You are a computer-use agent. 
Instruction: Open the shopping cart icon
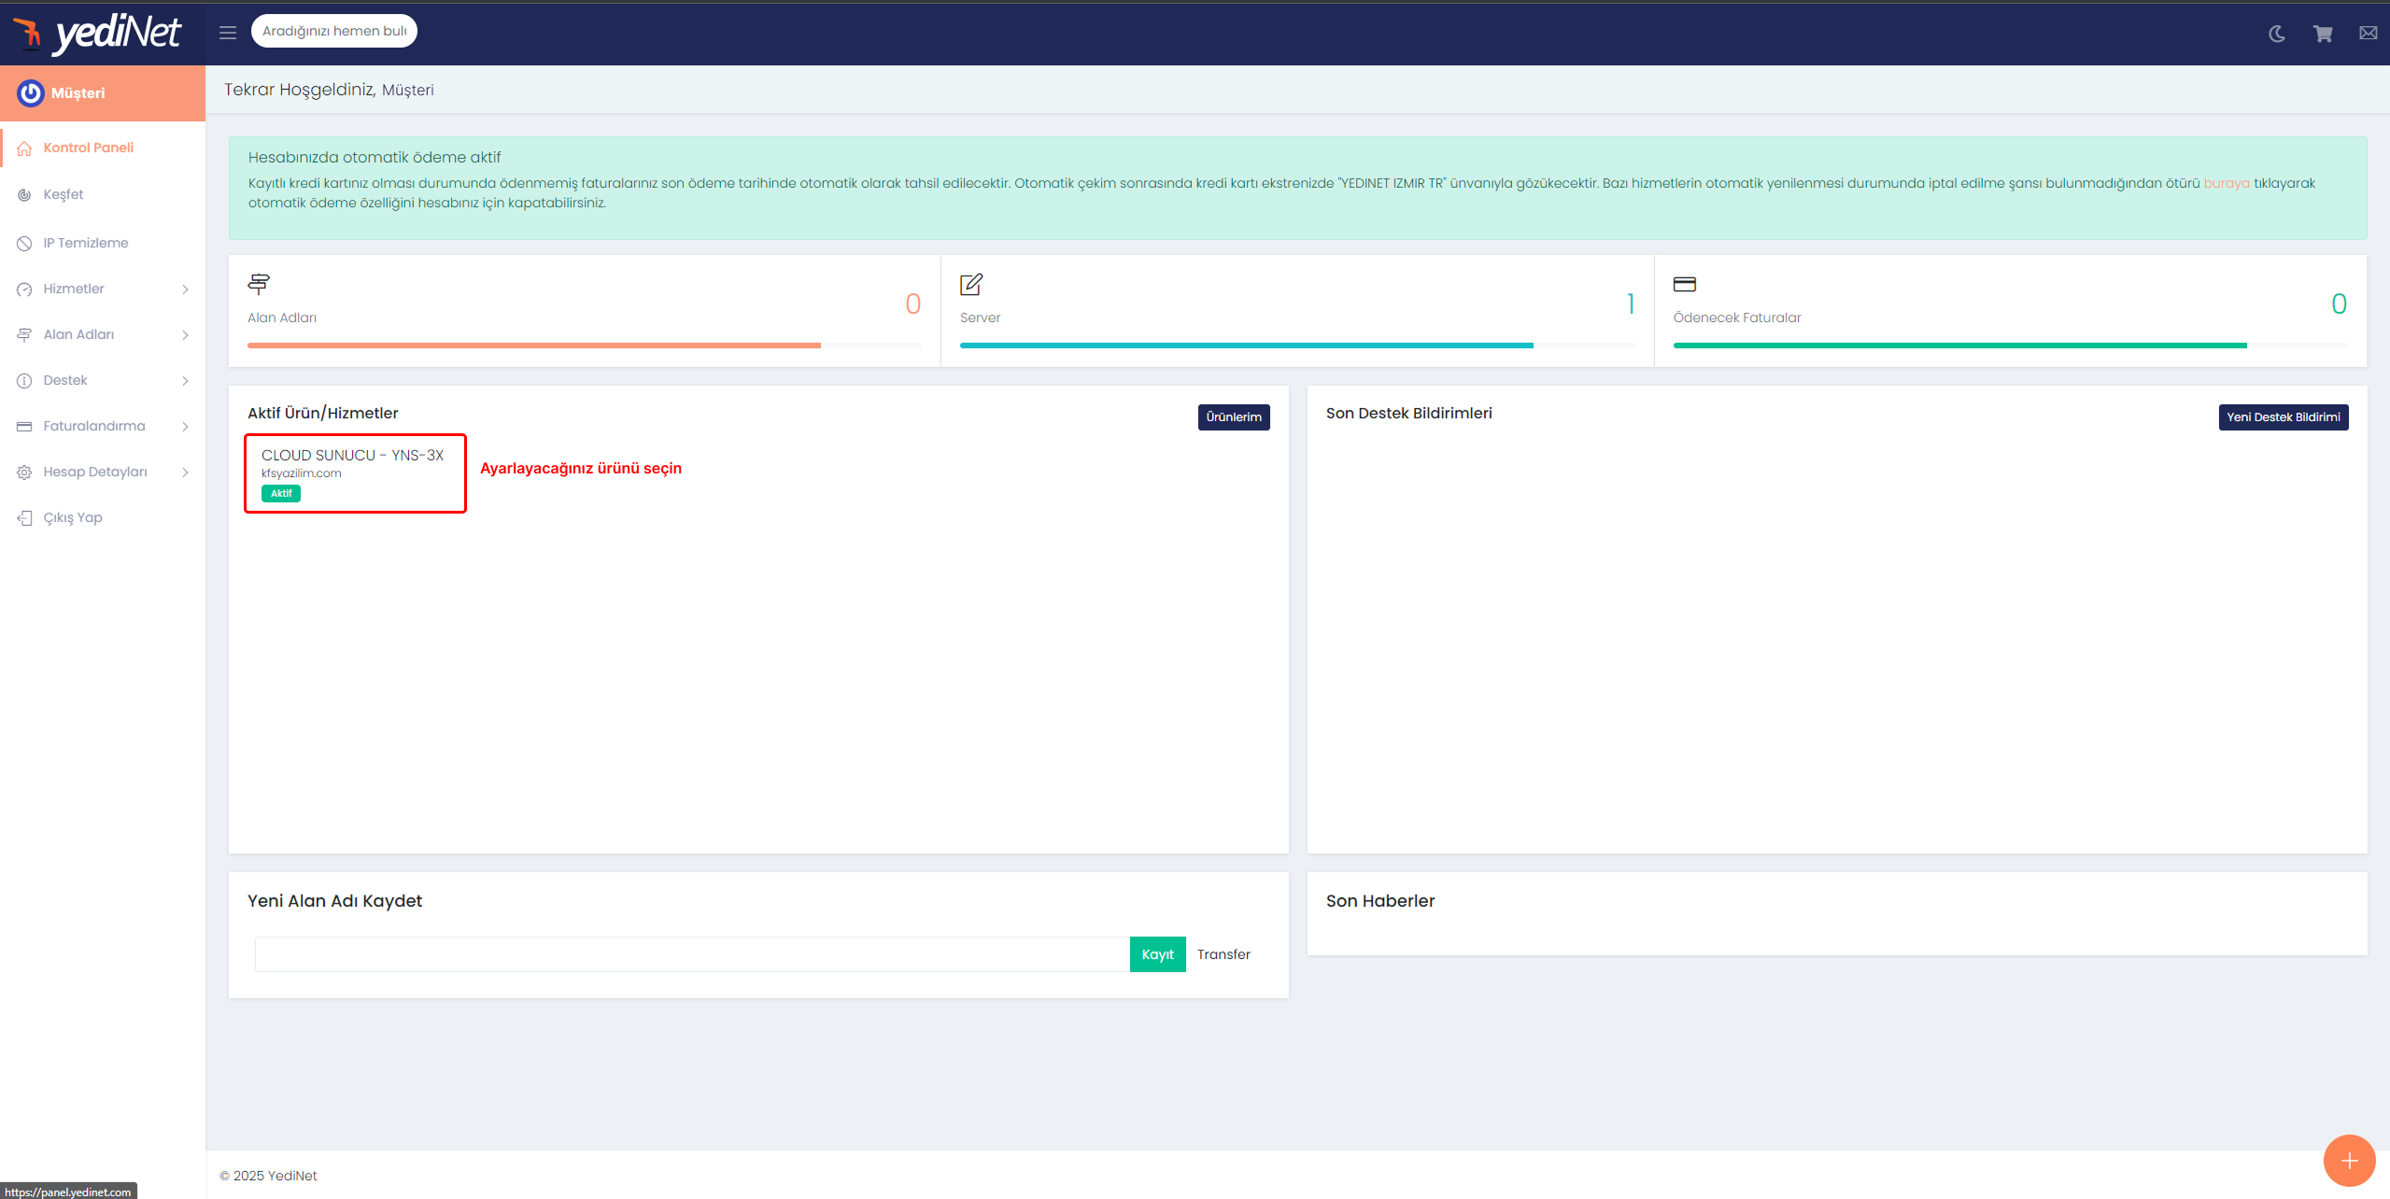click(x=2323, y=35)
